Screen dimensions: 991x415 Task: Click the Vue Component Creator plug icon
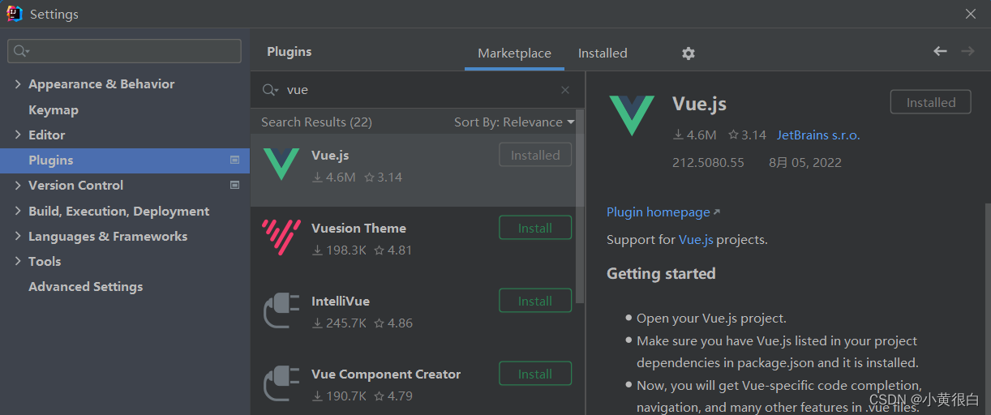click(281, 383)
